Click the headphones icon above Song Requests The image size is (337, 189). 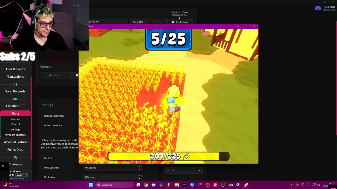15,84
